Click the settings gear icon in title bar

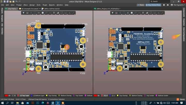(164, 5)
